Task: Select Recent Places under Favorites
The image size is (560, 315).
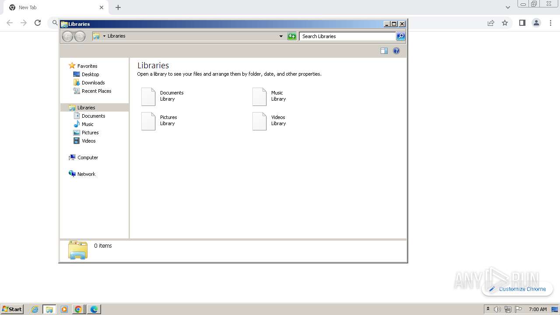Action: coord(96,91)
